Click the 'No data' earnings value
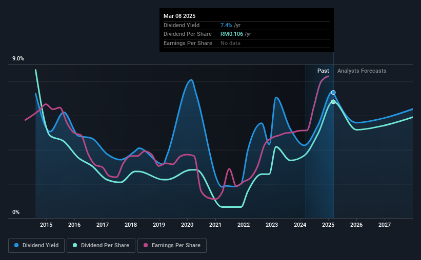Image resolution: width=421 pixels, height=260 pixels. (x=230, y=43)
